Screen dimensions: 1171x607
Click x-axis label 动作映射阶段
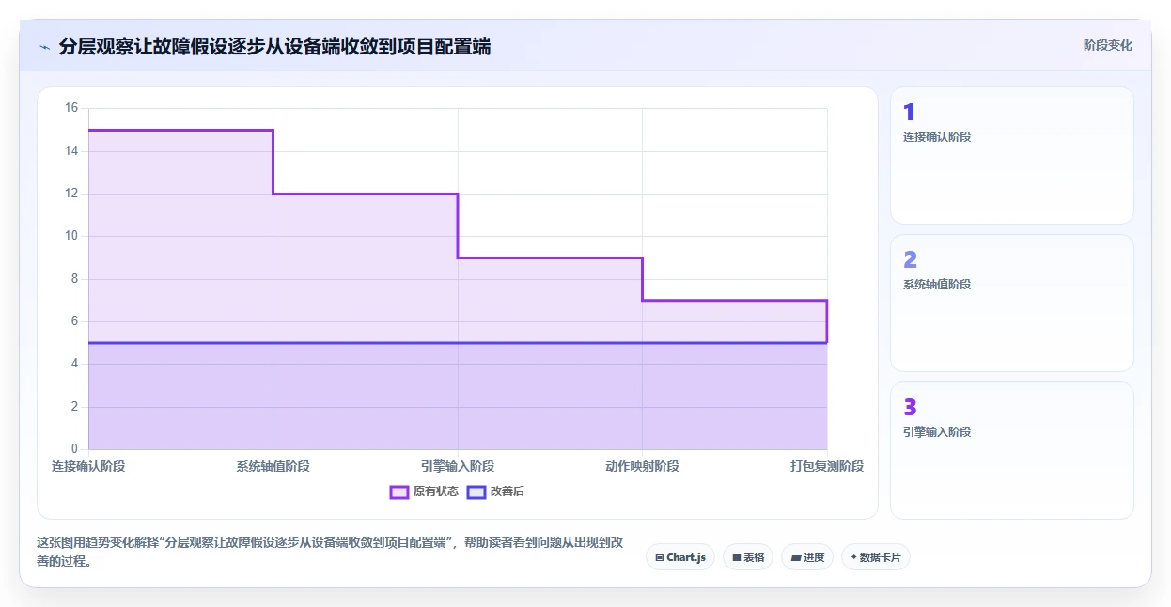coord(643,466)
